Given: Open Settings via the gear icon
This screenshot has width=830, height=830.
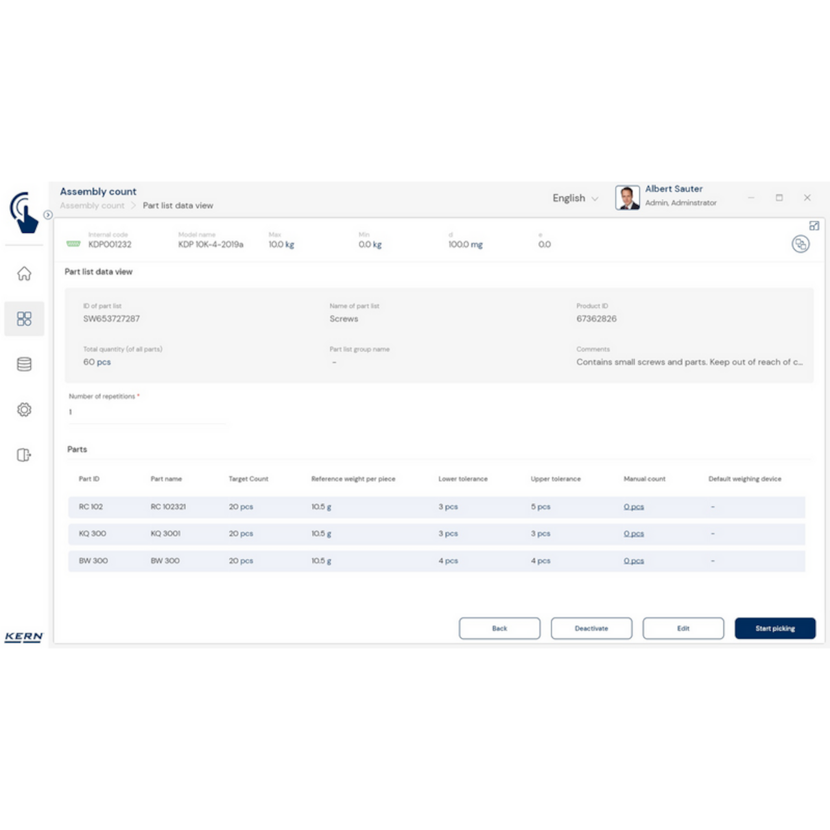Looking at the screenshot, I should (x=24, y=409).
